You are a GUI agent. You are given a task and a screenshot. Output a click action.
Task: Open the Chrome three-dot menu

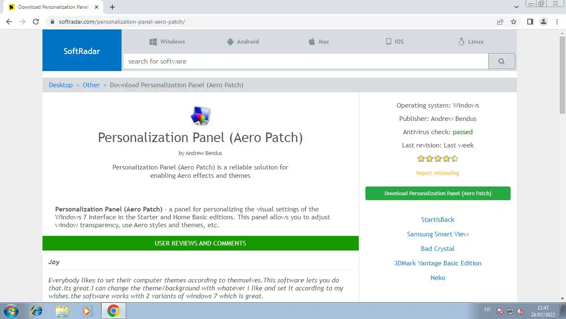557,22
